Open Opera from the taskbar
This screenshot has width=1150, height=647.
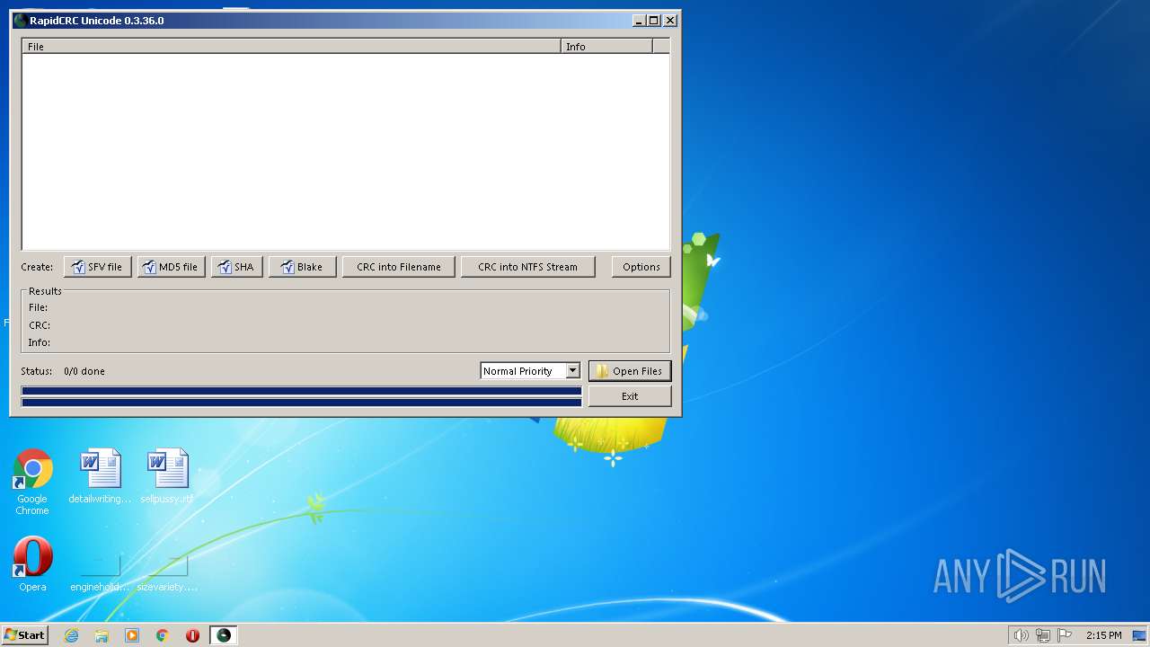(x=192, y=635)
